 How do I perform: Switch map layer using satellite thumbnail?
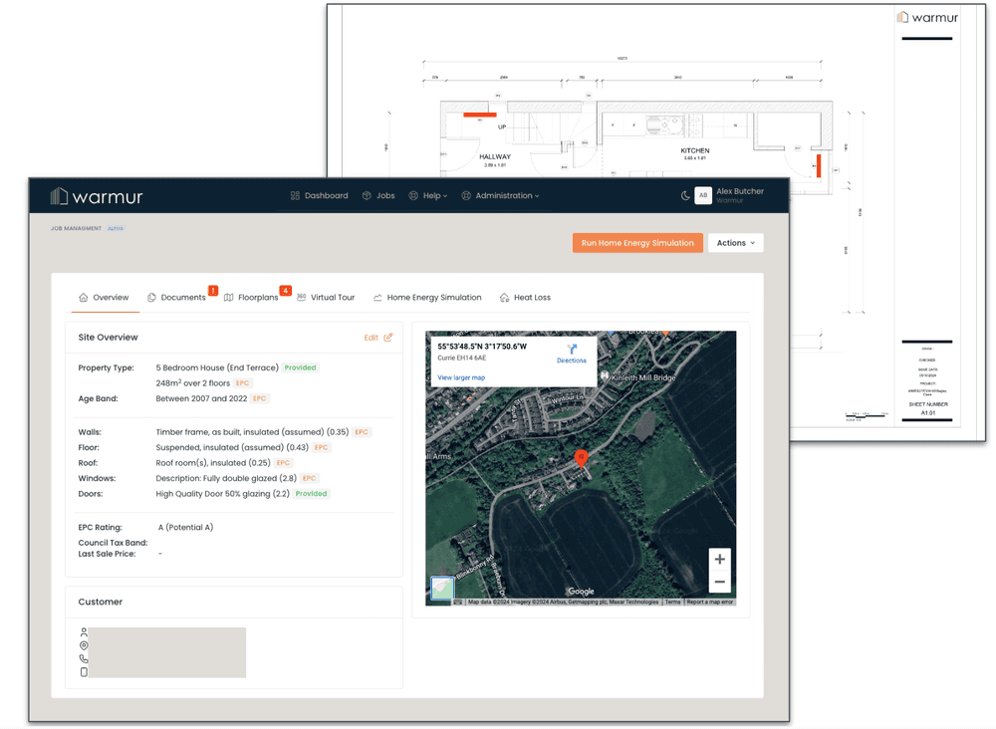point(442,588)
